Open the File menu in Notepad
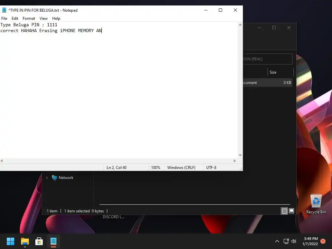 point(4,18)
